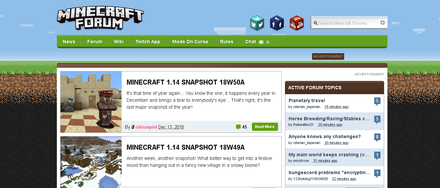Click the search settings gear icon
This screenshot has width=440, height=188.
tap(382, 23)
